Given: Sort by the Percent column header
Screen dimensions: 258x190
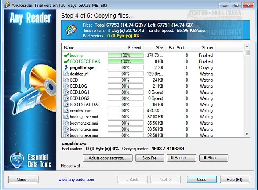Looking at the screenshot, I should [125, 48].
